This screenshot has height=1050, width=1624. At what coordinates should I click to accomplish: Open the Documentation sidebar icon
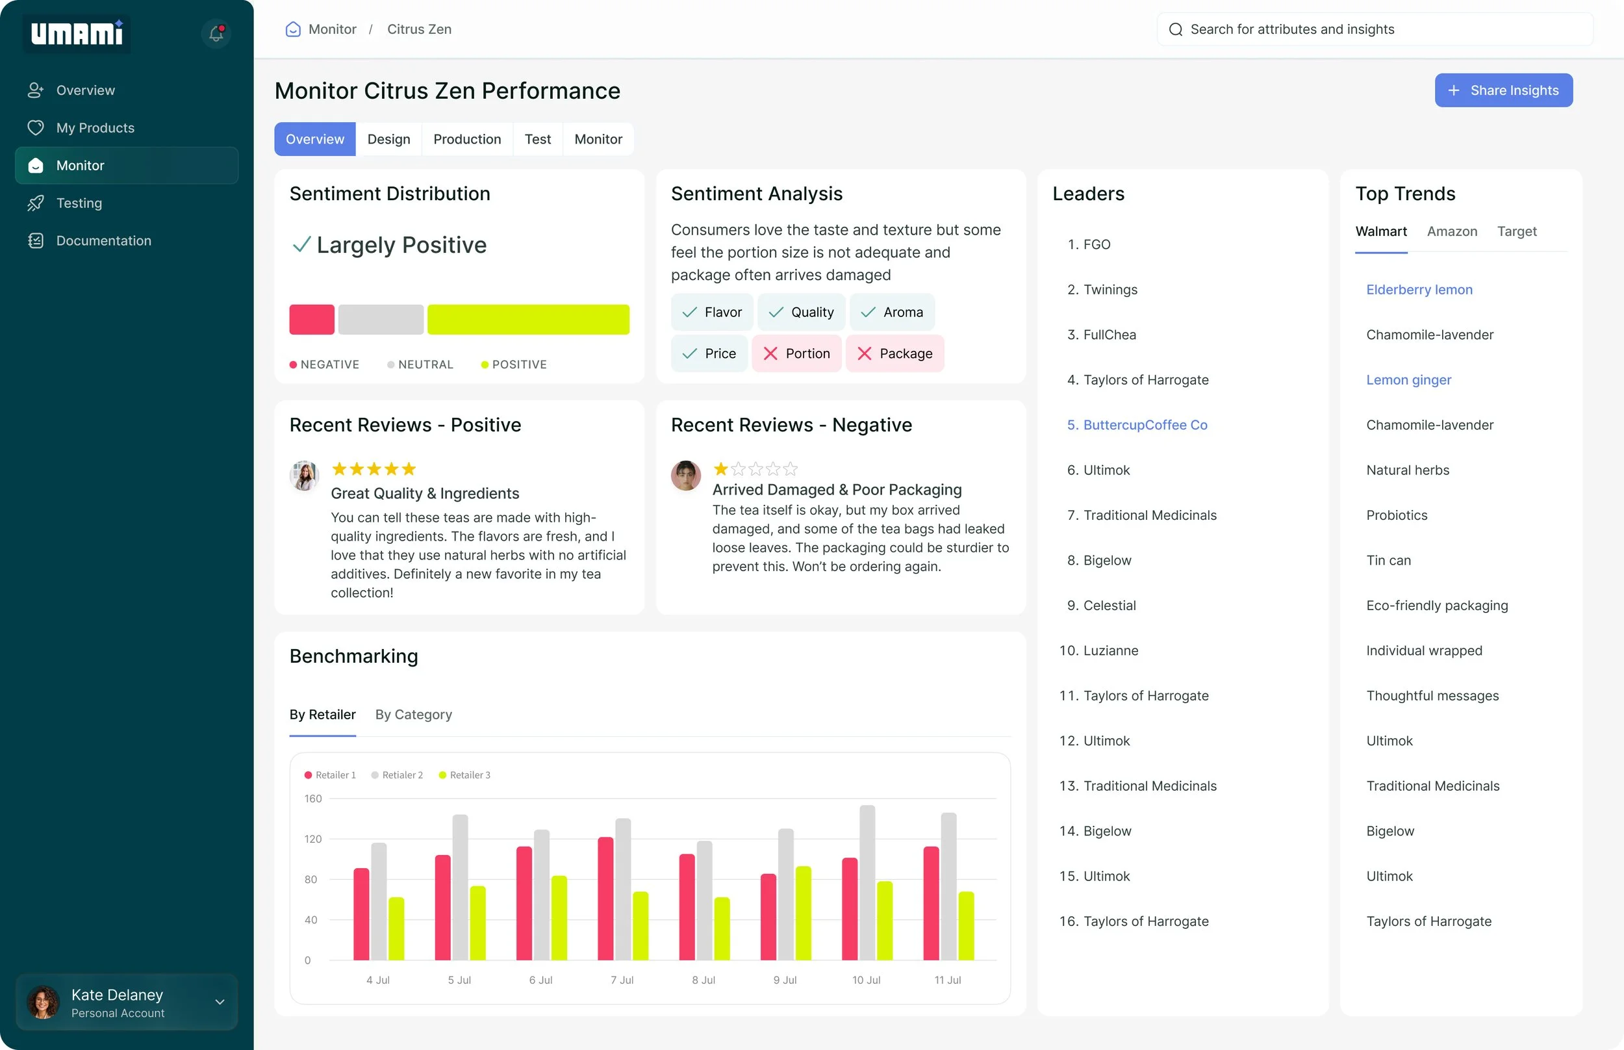point(36,240)
